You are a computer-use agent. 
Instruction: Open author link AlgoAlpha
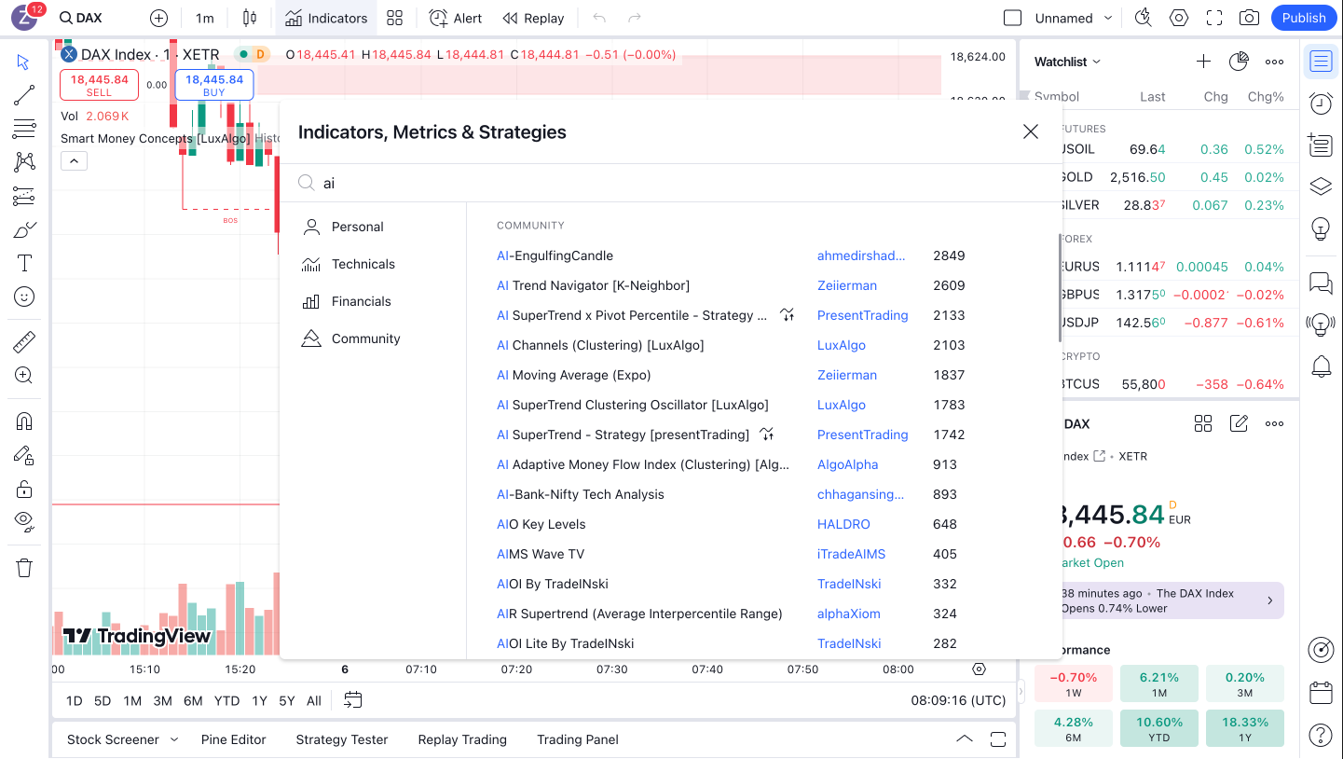(847, 464)
